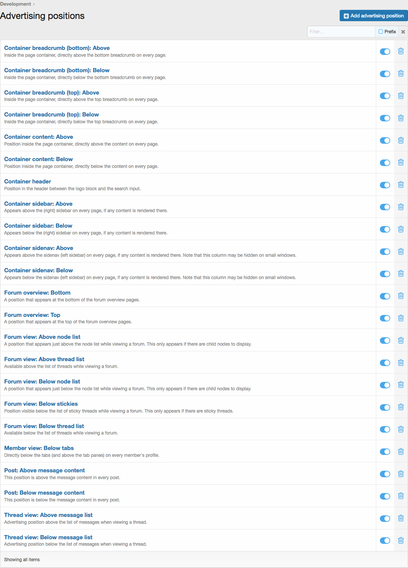Open Container content: Below link

click(x=39, y=159)
